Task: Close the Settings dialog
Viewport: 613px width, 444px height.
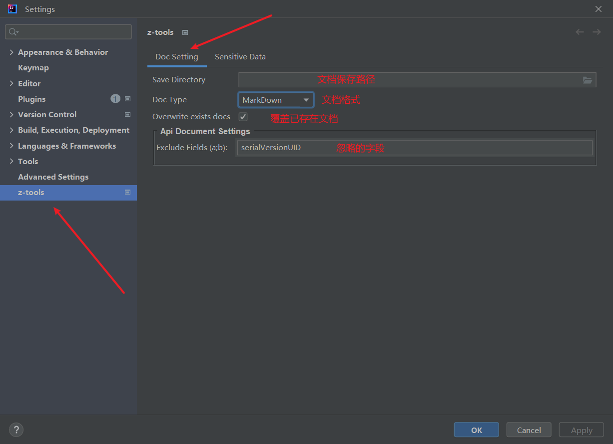Action: [599, 9]
